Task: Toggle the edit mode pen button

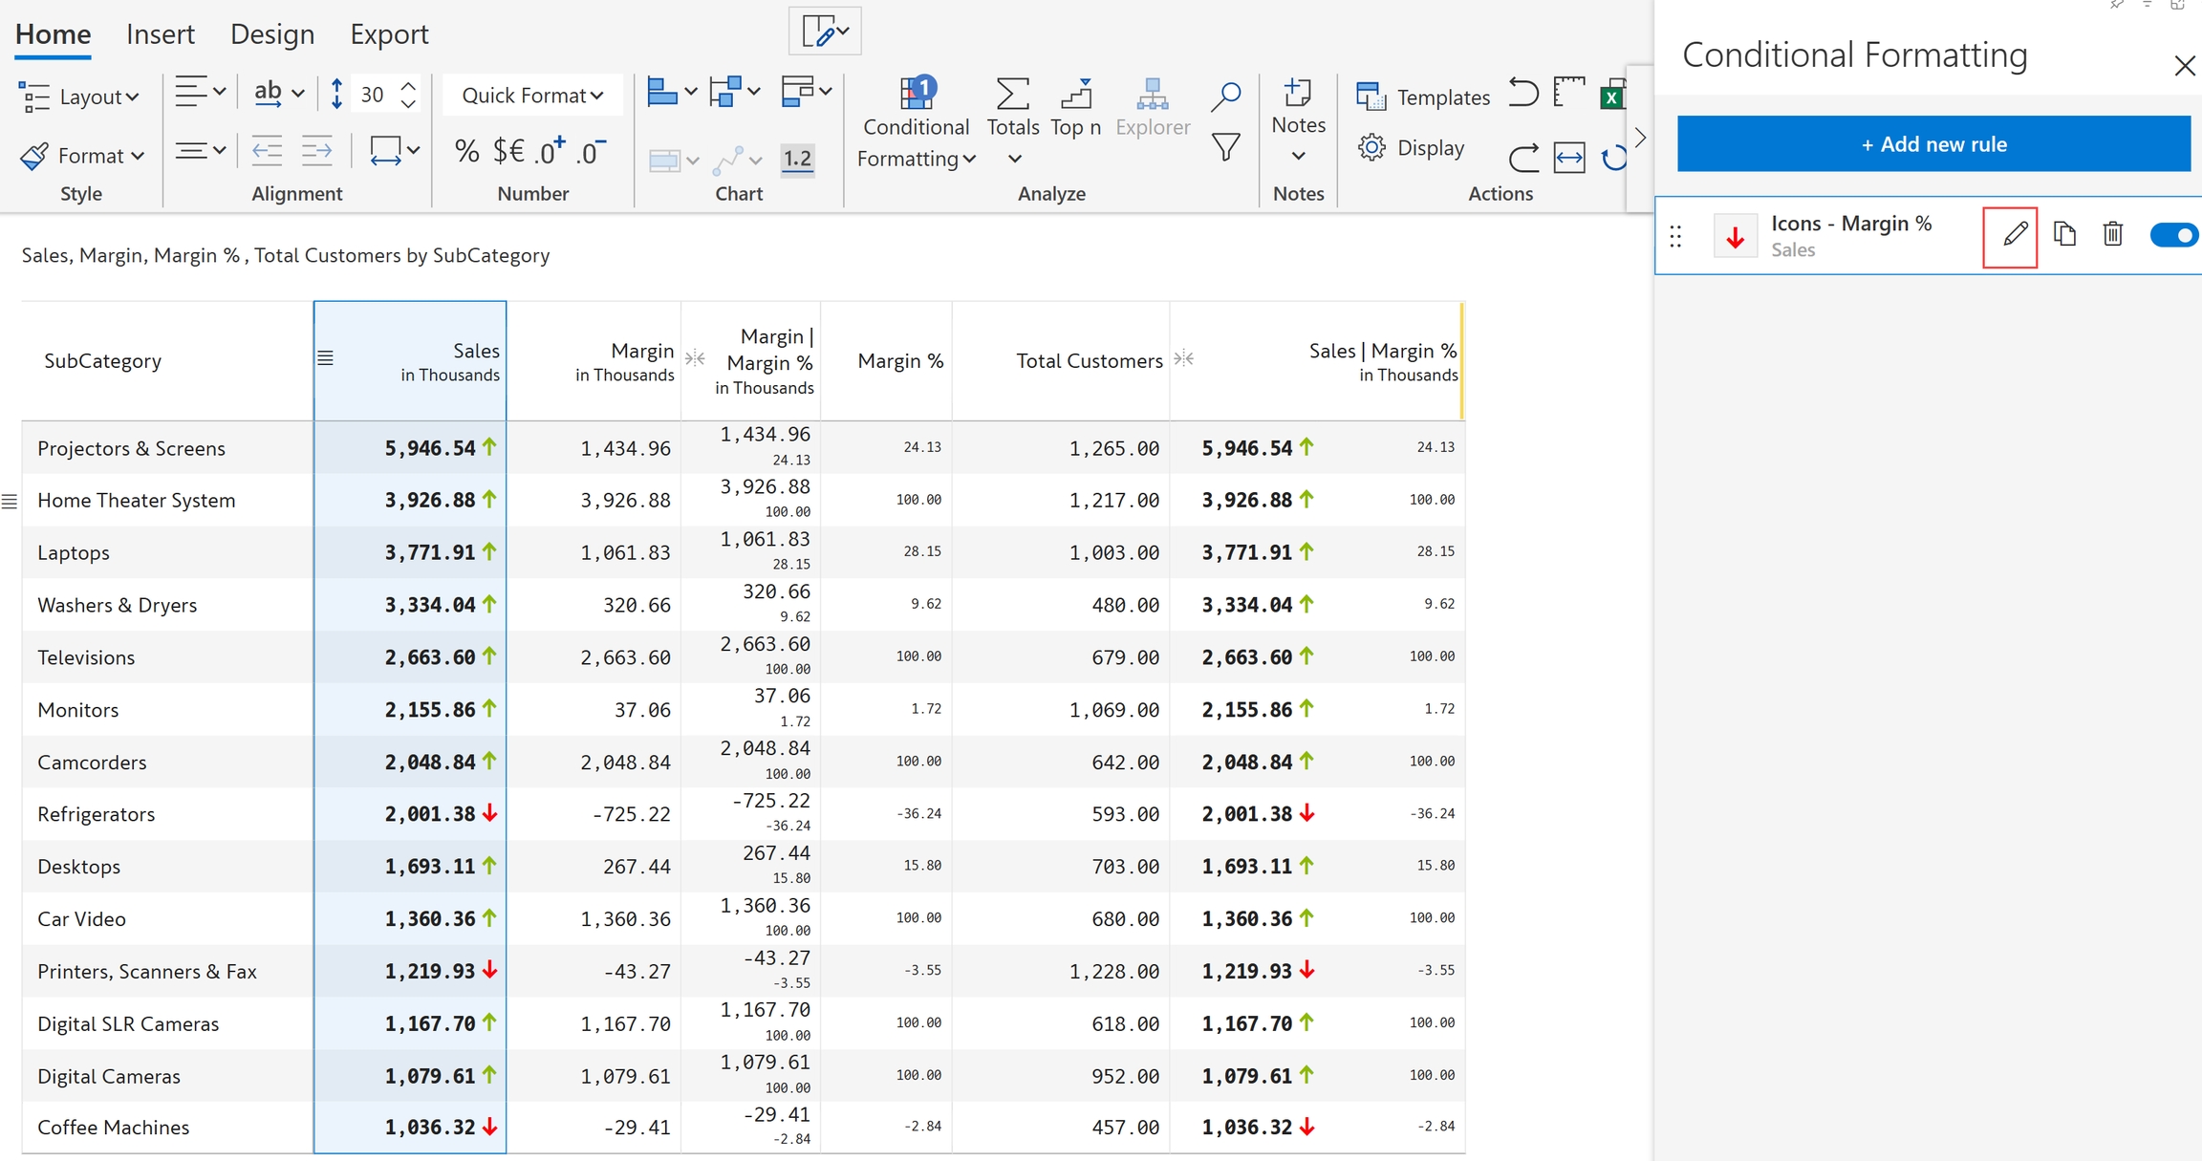Action: tap(825, 32)
